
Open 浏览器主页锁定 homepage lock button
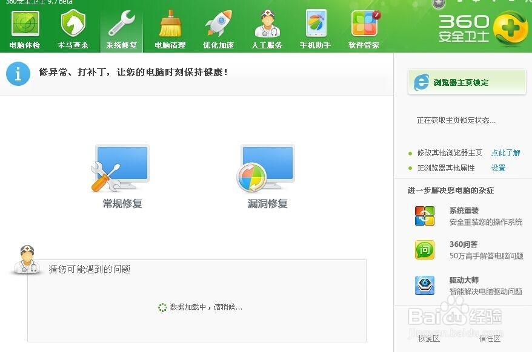coord(467,82)
